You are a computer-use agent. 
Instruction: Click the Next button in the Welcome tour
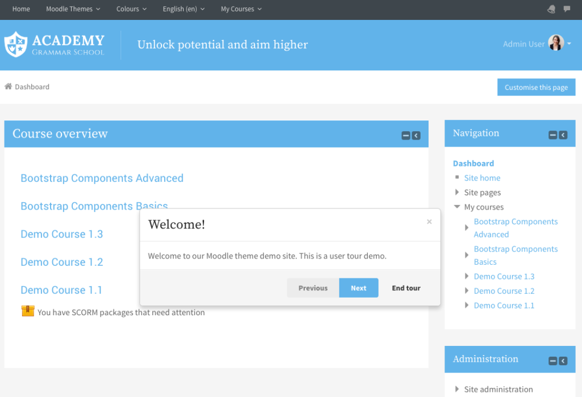359,288
